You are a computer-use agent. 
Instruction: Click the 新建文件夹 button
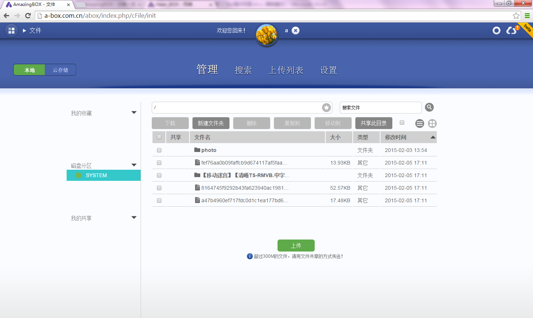tap(211, 123)
